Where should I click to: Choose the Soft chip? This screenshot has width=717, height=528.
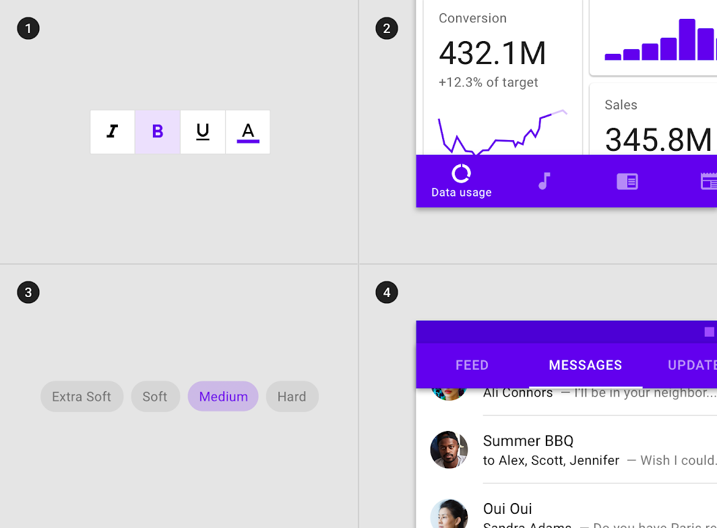click(155, 397)
